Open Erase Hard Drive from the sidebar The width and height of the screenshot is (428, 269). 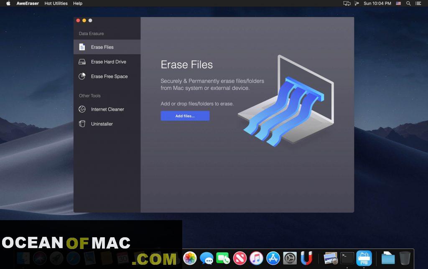107,62
